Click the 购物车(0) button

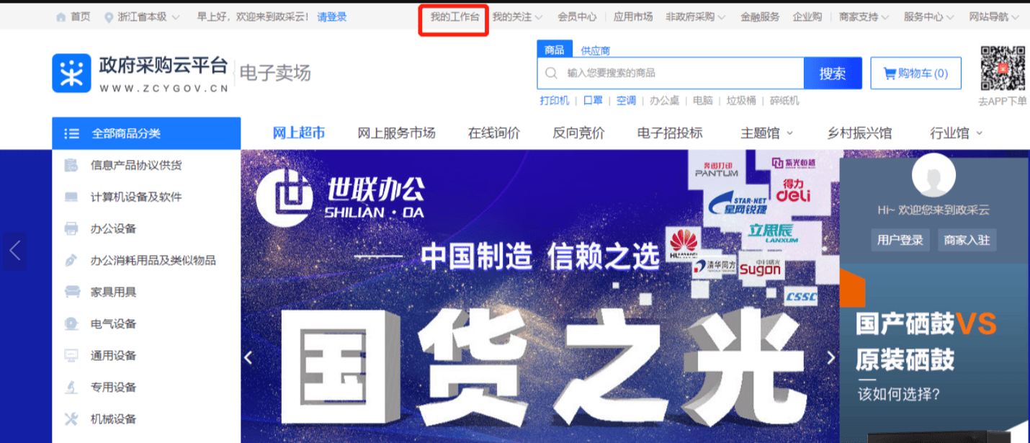[x=916, y=73]
